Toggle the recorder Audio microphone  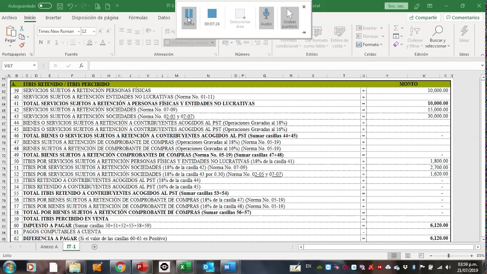point(266,18)
